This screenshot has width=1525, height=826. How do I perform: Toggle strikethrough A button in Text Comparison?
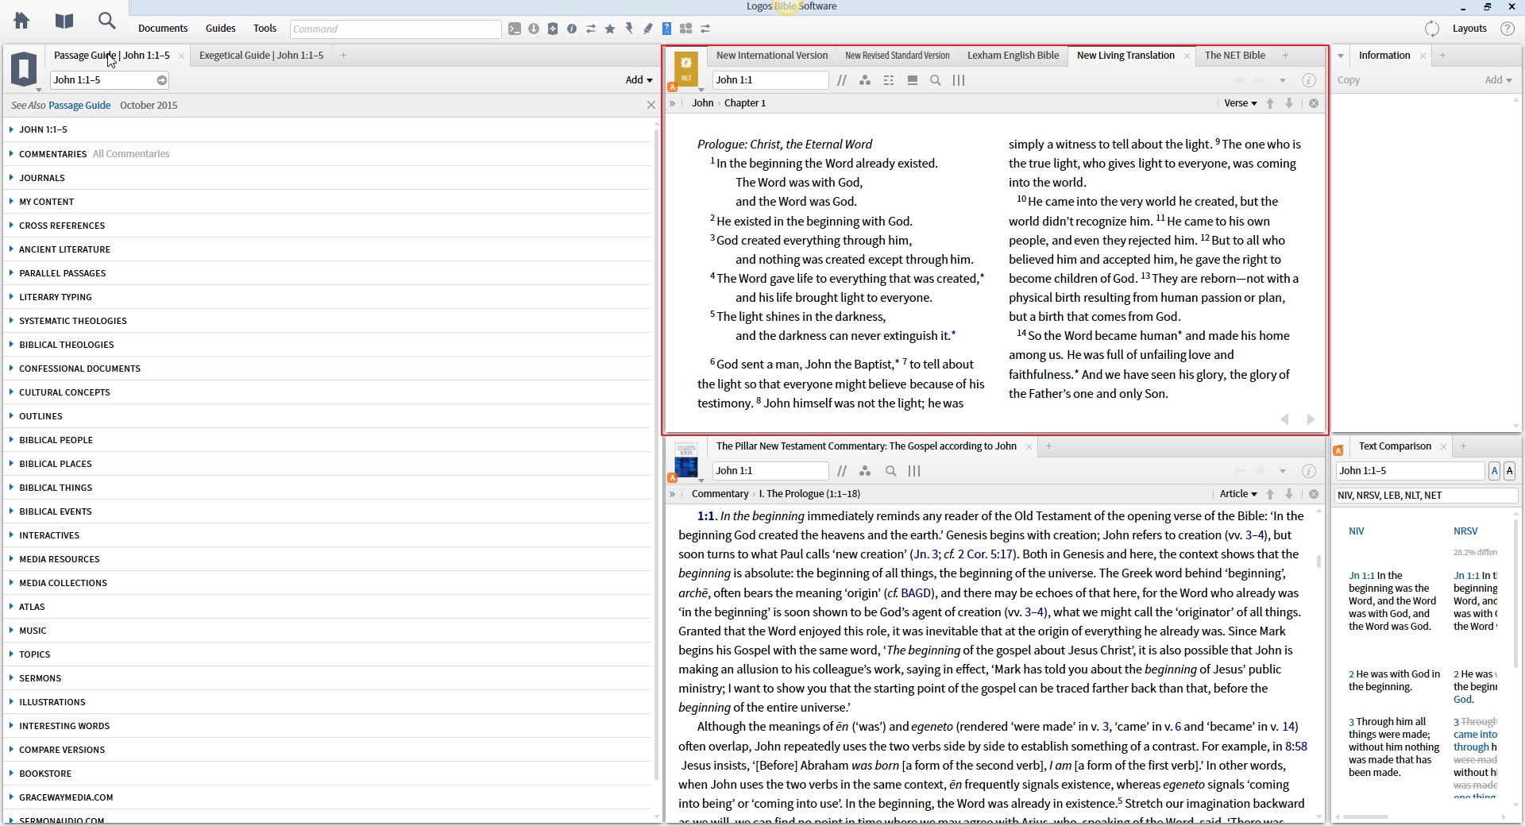tap(1509, 471)
